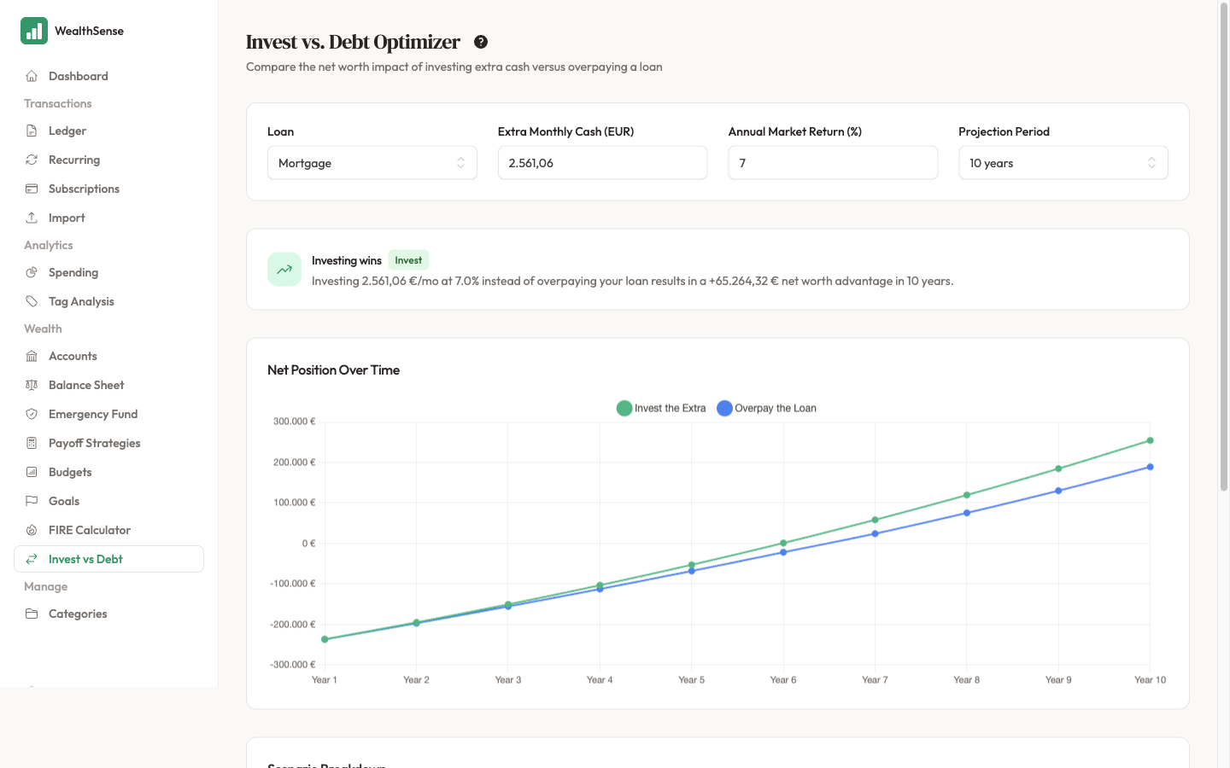Click the Import upload icon
The image size is (1230, 768).
tap(32, 218)
